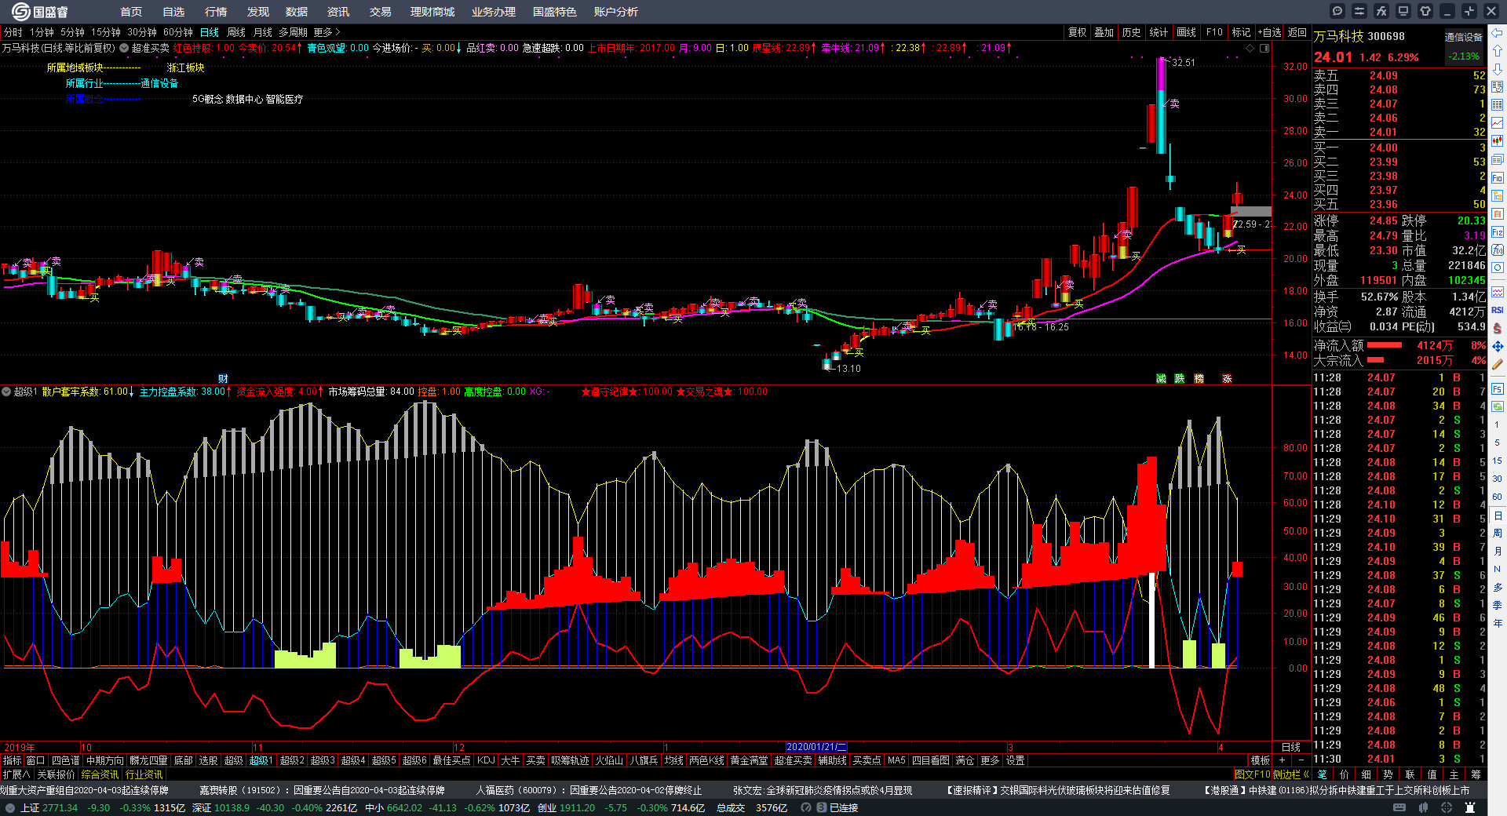
Task: Open the message chat icon in title bar
Action: (1337, 11)
